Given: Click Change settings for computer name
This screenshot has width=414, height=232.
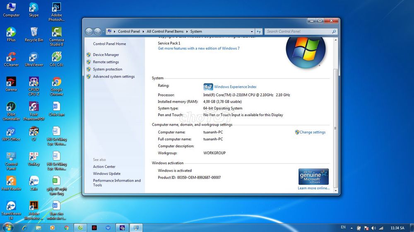Looking at the screenshot, I should click(312, 132).
